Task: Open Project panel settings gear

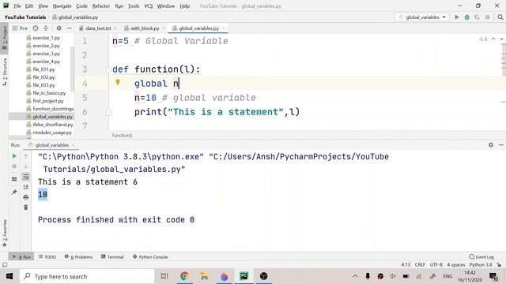Action: pos(59,28)
